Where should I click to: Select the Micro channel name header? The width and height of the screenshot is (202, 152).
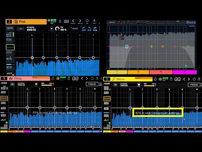(x=128, y=79)
